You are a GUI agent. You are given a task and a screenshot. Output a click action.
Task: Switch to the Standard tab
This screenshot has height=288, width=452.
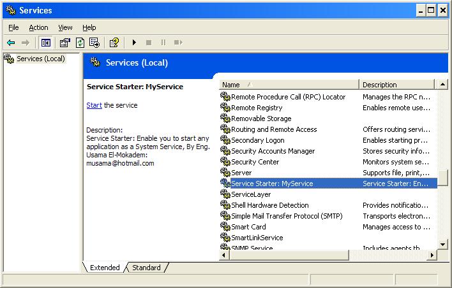146,268
